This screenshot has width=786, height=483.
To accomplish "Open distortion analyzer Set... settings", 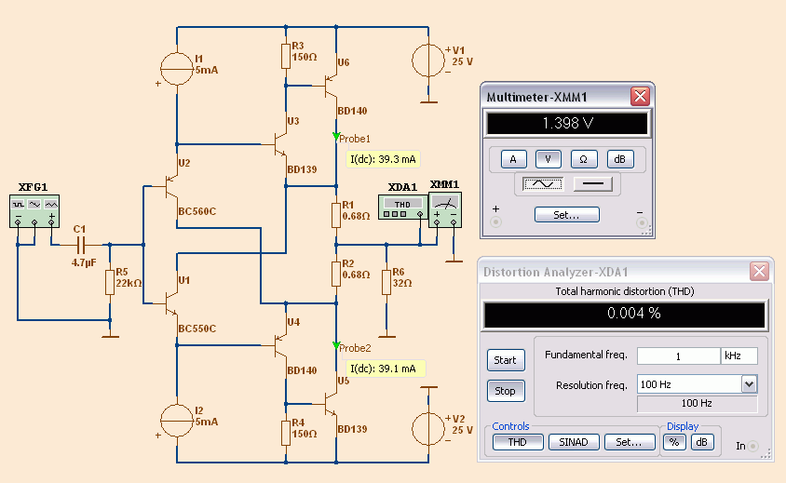I will pos(630,442).
